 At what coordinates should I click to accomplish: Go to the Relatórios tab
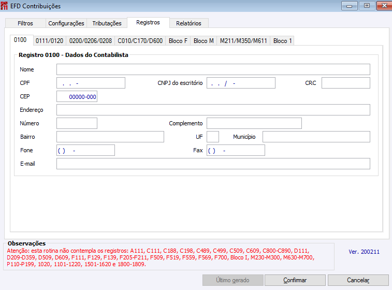188,23
